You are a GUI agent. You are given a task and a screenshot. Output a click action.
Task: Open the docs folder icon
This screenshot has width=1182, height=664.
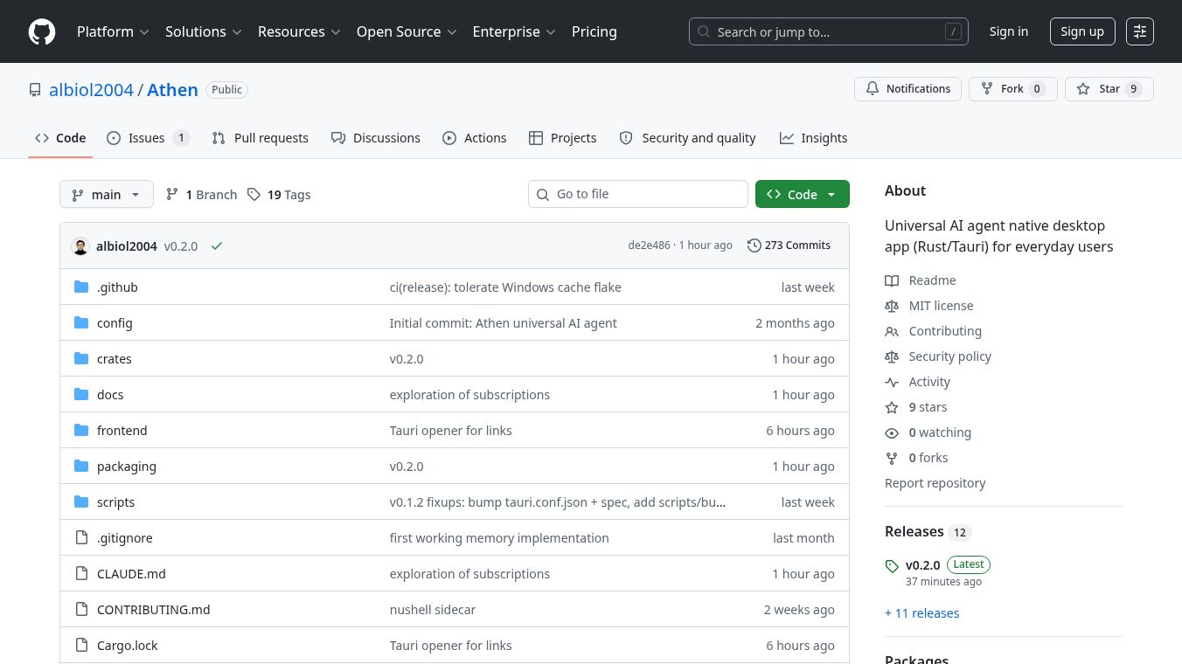coord(81,394)
